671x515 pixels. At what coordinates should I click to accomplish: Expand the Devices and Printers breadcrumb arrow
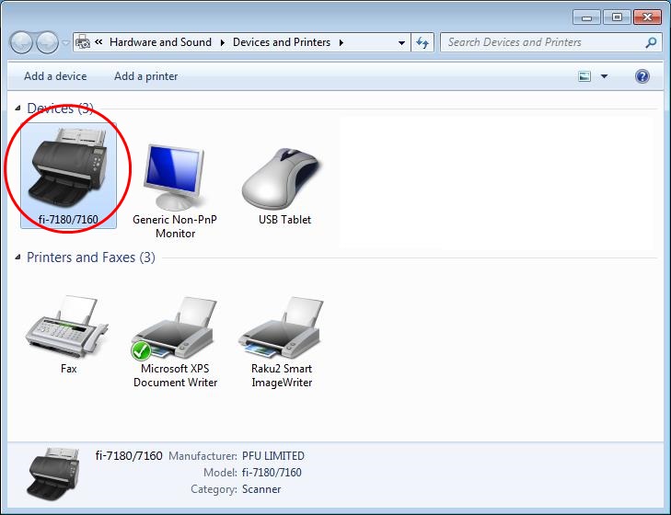point(341,43)
